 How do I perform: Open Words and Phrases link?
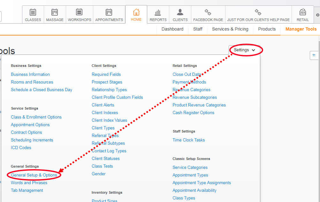click(29, 183)
